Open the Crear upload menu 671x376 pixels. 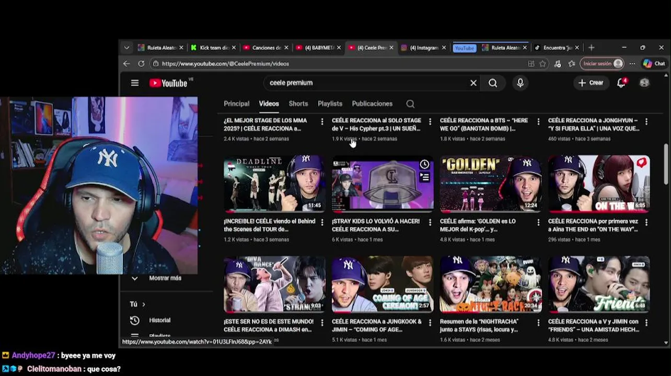tap(591, 83)
